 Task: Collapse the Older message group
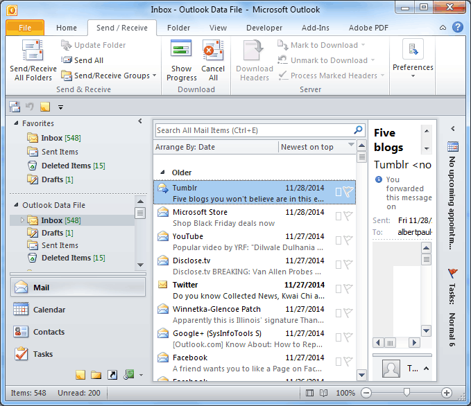pos(162,173)
